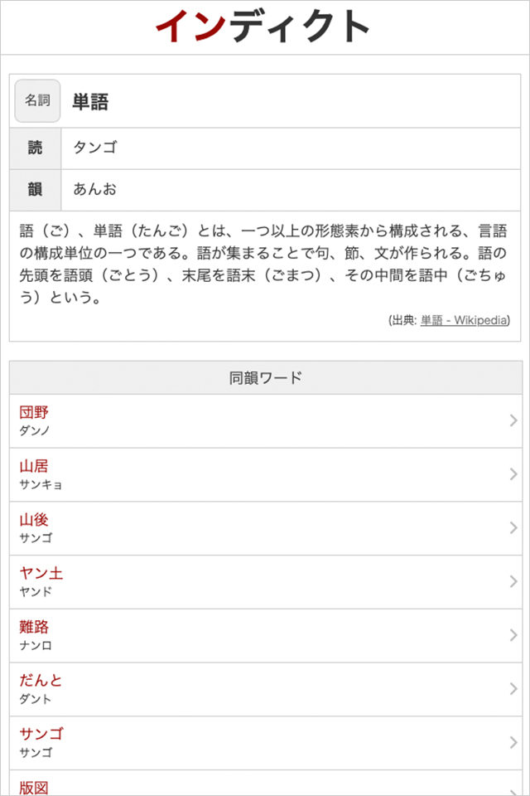The image size is (530, 796).
Task: Click the chevron on ヤン土 row
Action: [513, 581]
